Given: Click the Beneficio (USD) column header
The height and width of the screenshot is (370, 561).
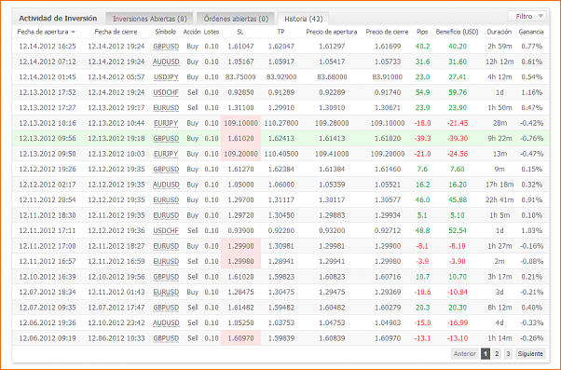Looking at the screenshot, I should tap(457, 32).
